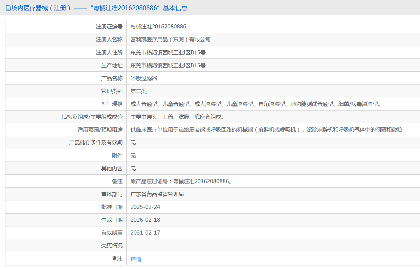Click the 产品名称 label
Image resolution: width=420 pixels, height=268 pixels.
pos(112,78)
